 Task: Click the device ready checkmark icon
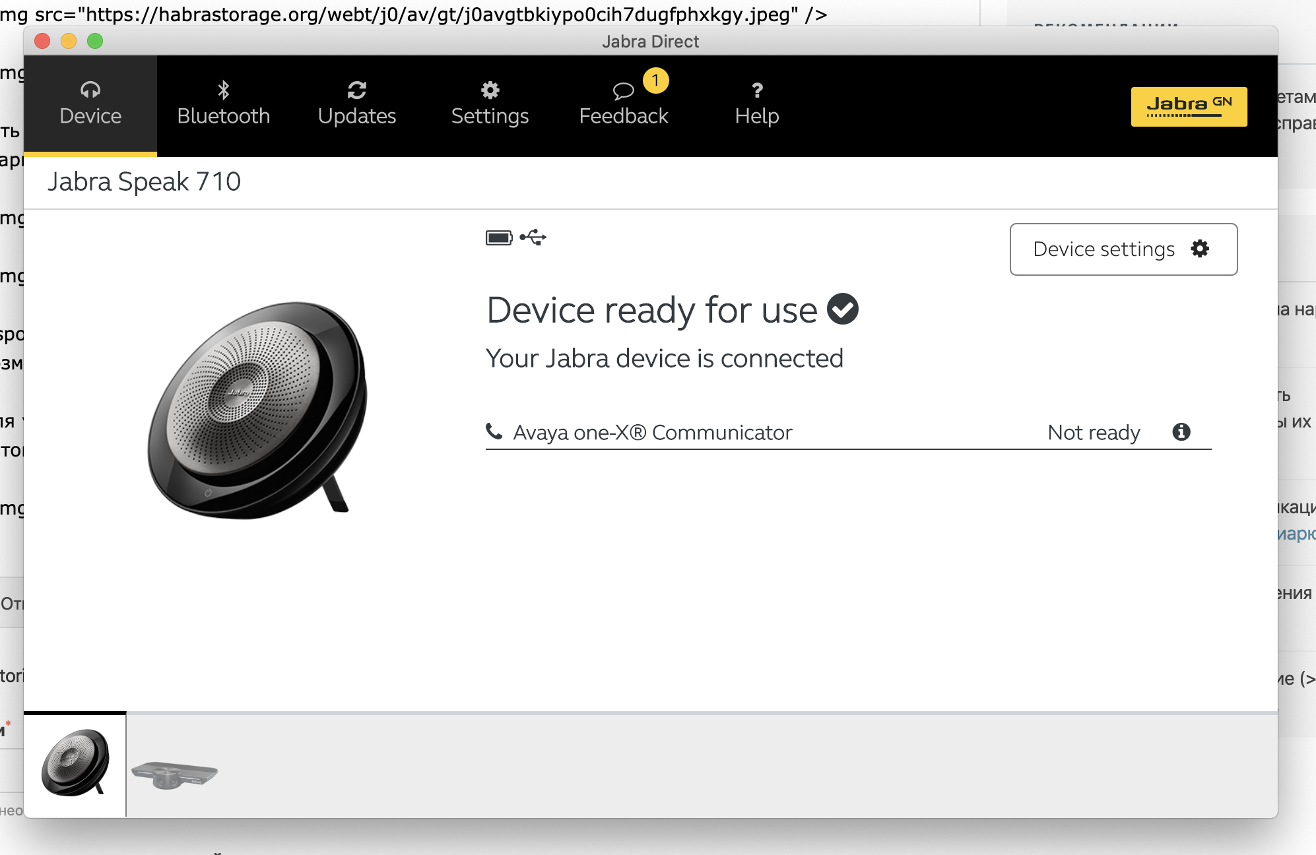[843, 309]
